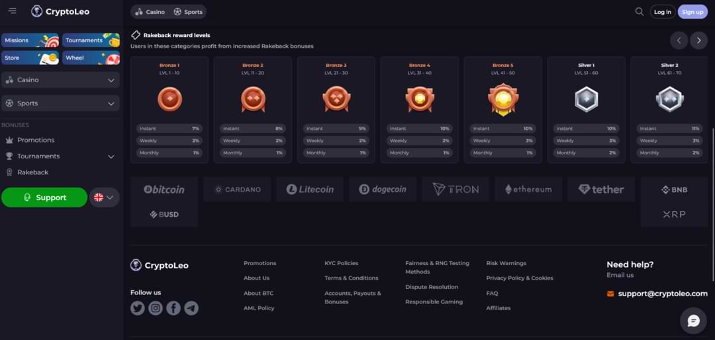Screen dimensions: 715x340
Task: Open the Responsible Gaming footer link
Action: (x=434, y=302)
